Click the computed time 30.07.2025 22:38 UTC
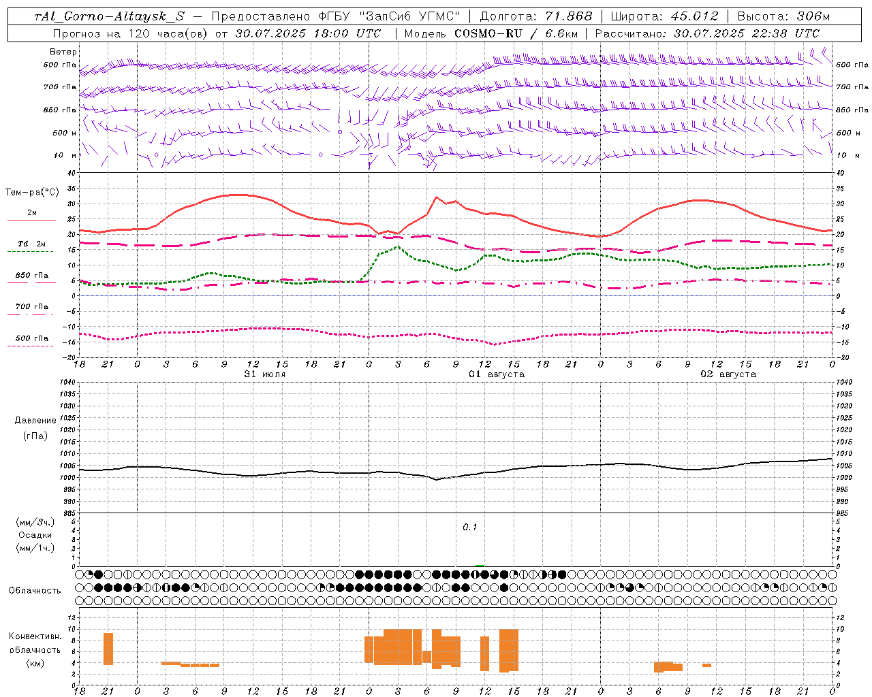 pyautogui.click(x=747, y=33)
